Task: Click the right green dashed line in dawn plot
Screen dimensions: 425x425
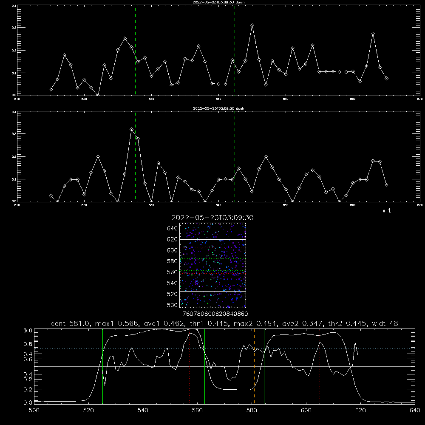Action: pos(235,51)
